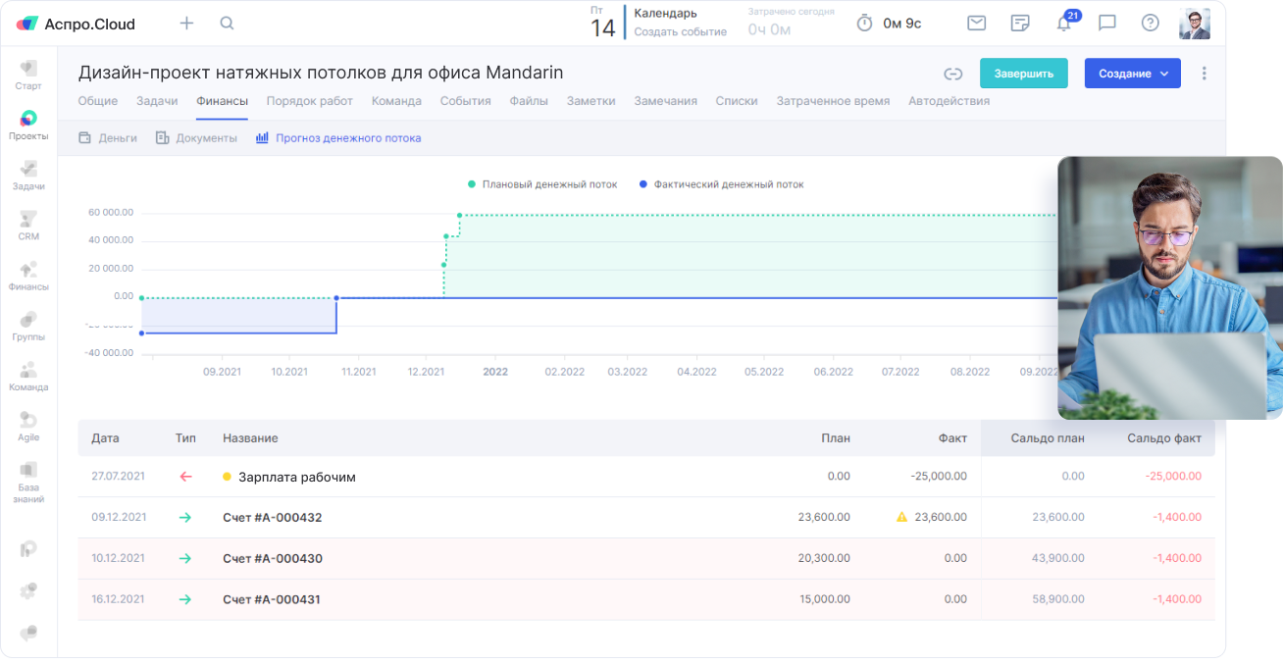Open the three-dot project options menu
1283x664 pixels.
[1205, 74]
